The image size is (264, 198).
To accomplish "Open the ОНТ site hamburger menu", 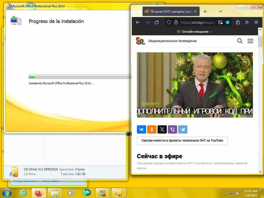I will point(250,41).
